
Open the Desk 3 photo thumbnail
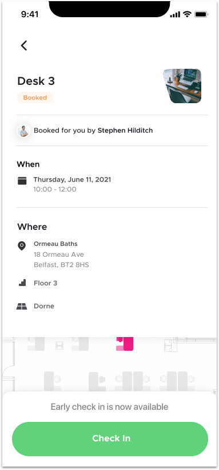[182, 86]
